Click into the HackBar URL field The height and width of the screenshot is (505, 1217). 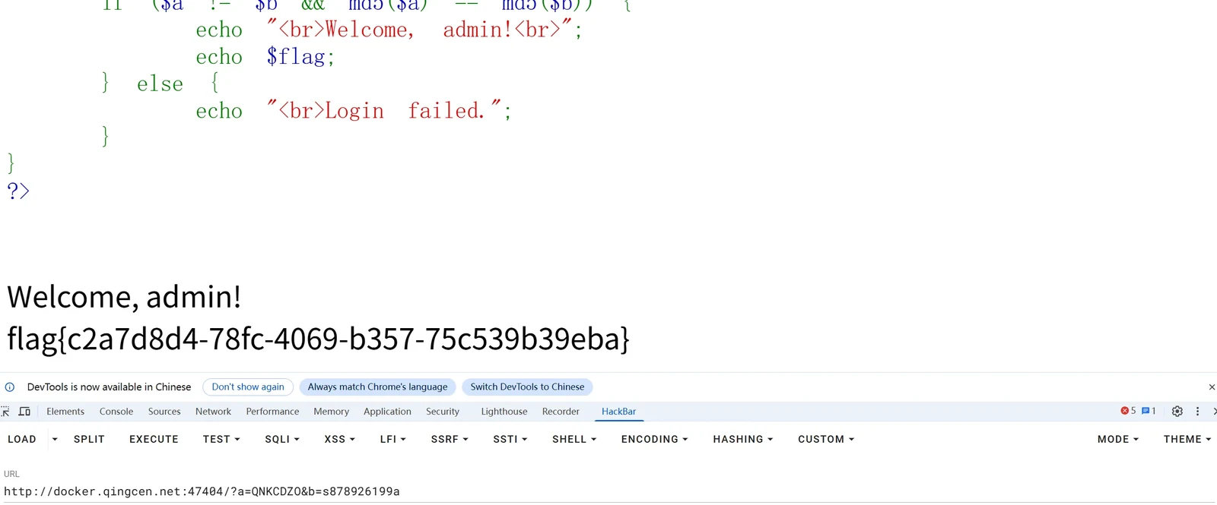coord(608,491)
